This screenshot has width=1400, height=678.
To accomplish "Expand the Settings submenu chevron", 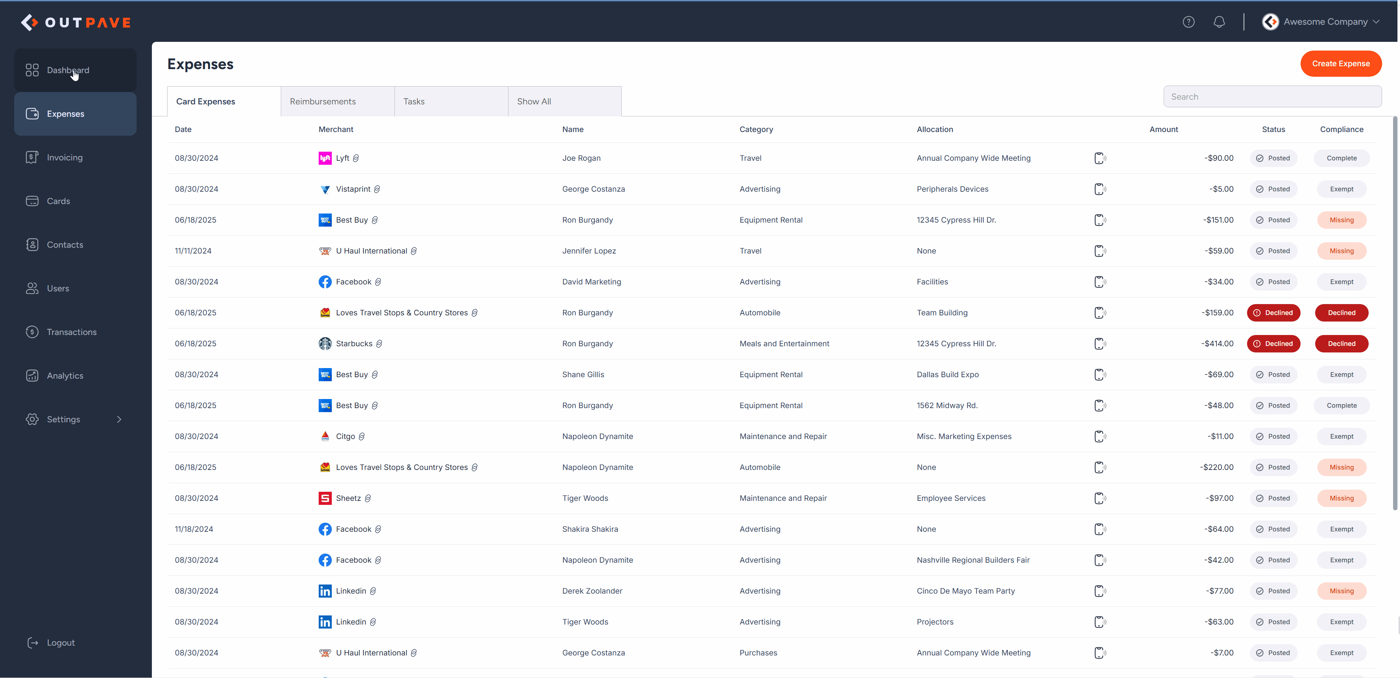I will 119,419.
